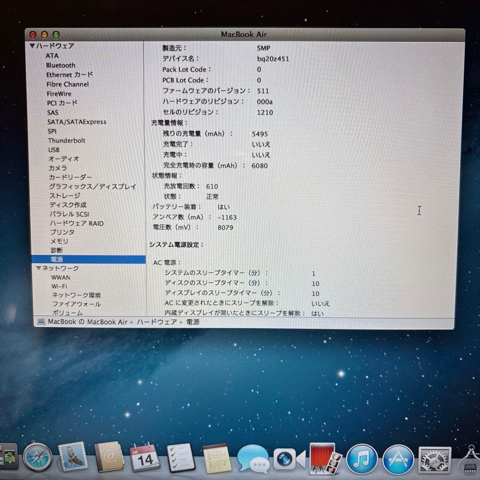
Task: Select Bluetooth in the sidebar
Action: (60, 65)
